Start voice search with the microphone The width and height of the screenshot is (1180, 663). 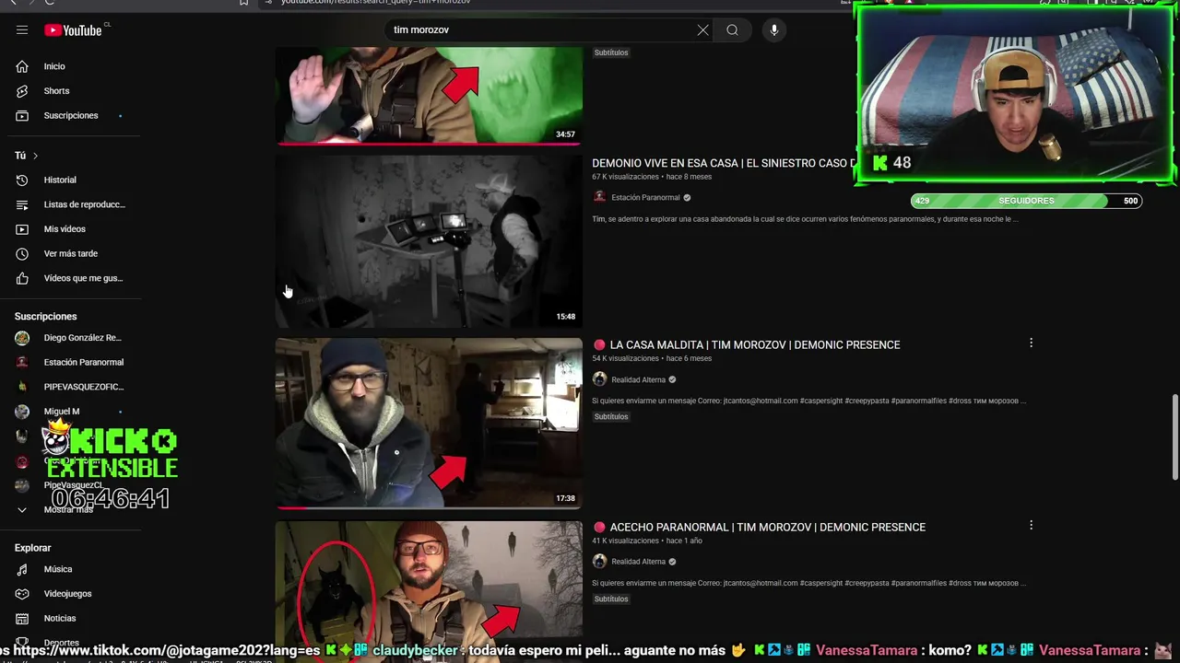[x=773, y=30]
